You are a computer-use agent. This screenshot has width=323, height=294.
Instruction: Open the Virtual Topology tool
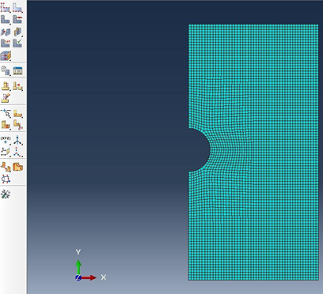pos(6,167)
